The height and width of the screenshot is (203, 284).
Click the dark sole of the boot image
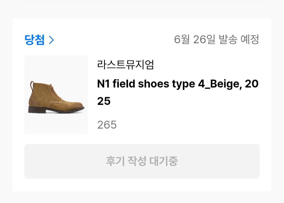[x=54, y=110]
